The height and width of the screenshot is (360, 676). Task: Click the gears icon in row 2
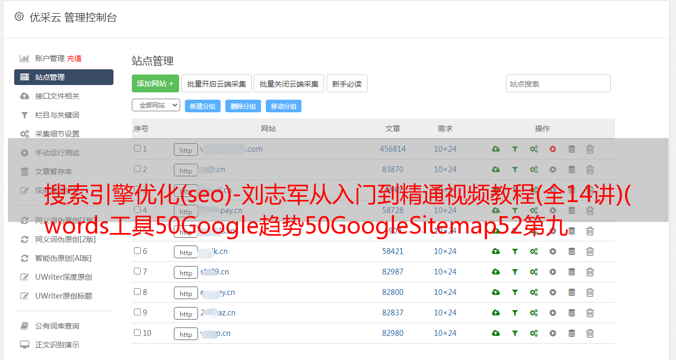click(534, 170)
